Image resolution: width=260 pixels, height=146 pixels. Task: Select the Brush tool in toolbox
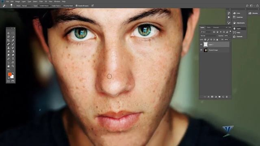(x=13, y=44)
